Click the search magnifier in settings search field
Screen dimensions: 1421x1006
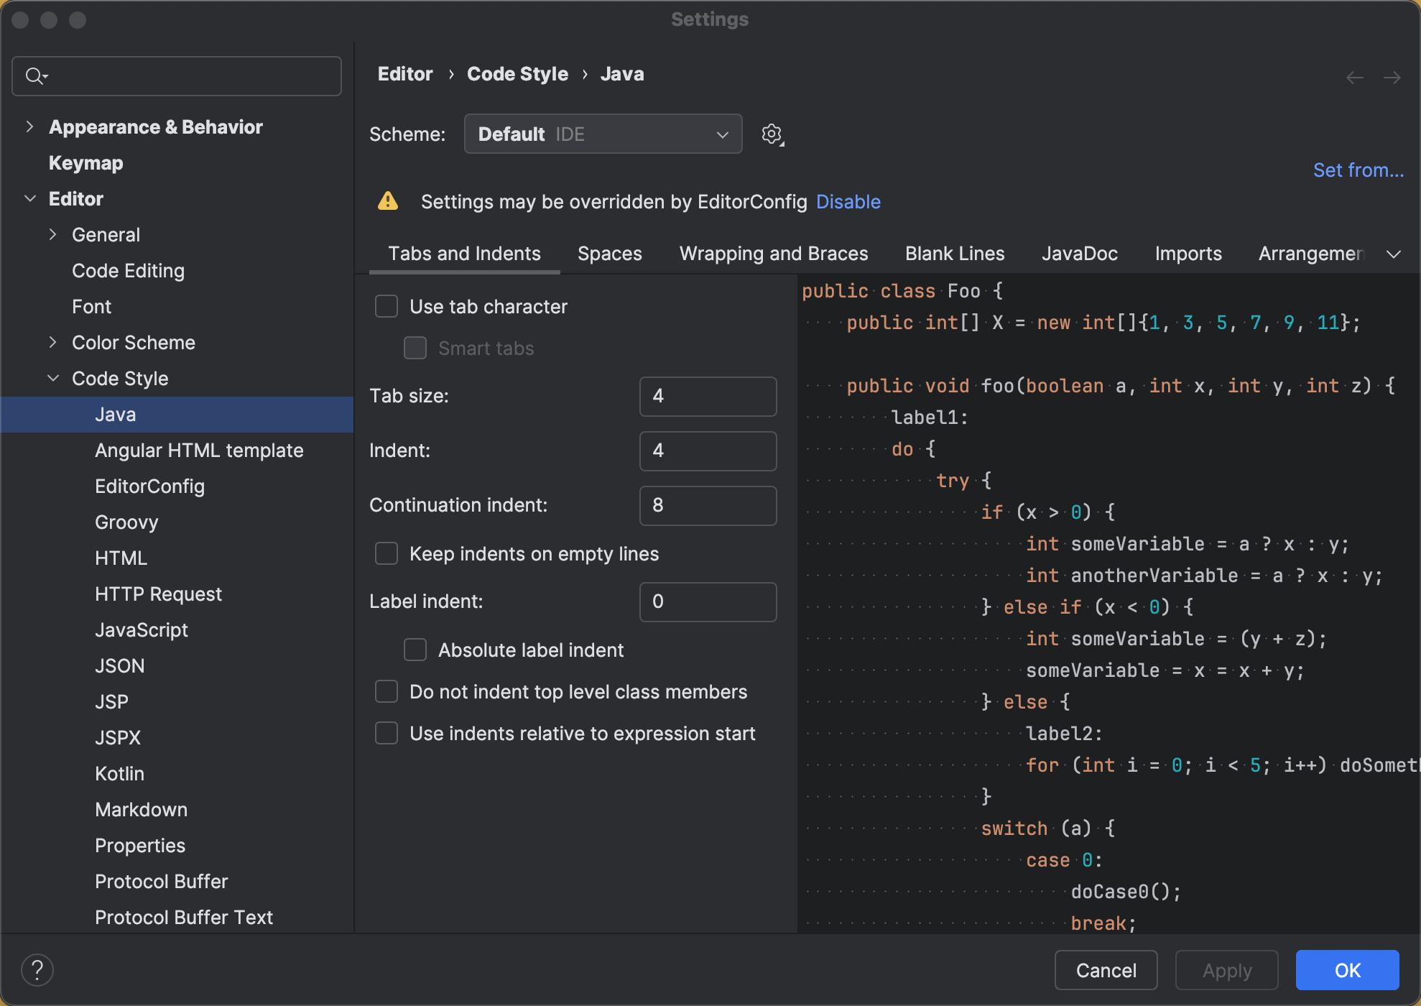[34, 75]
